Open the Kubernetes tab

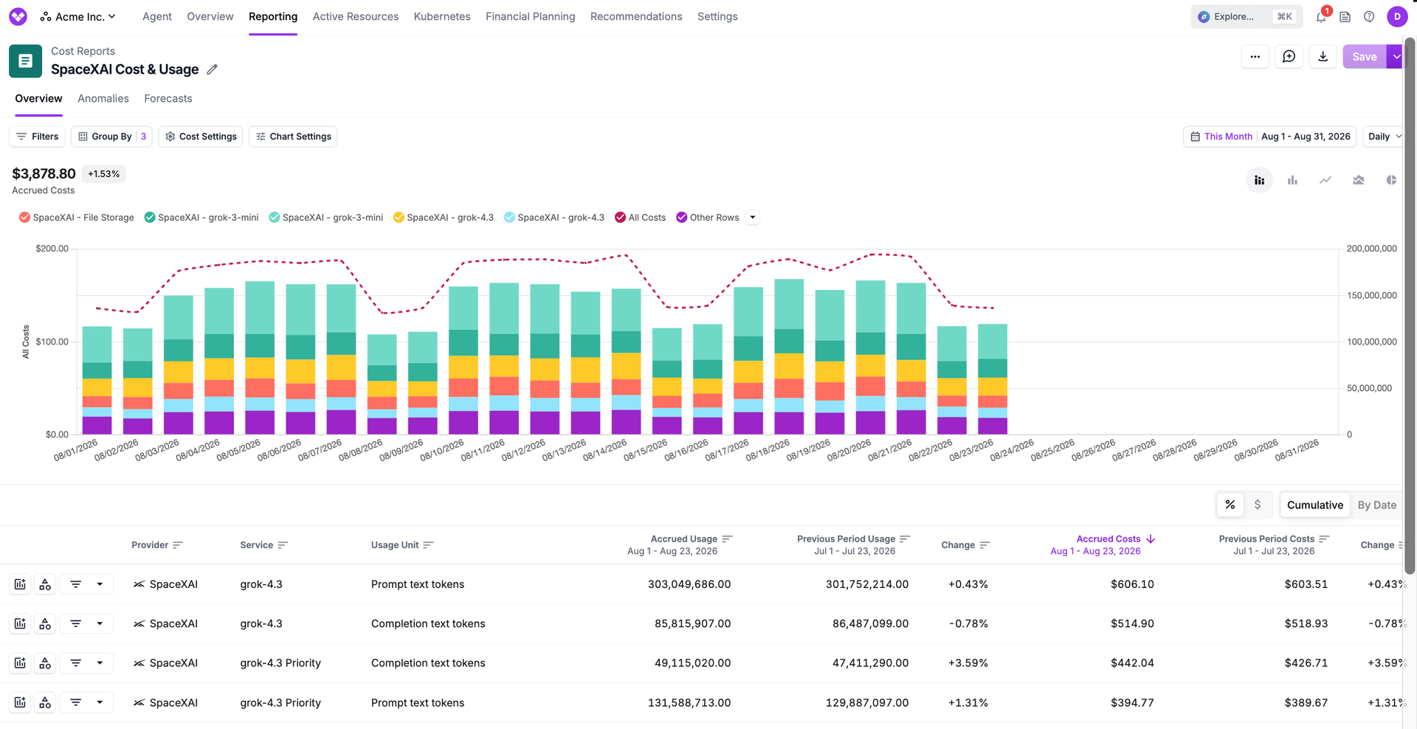[442, 17]
